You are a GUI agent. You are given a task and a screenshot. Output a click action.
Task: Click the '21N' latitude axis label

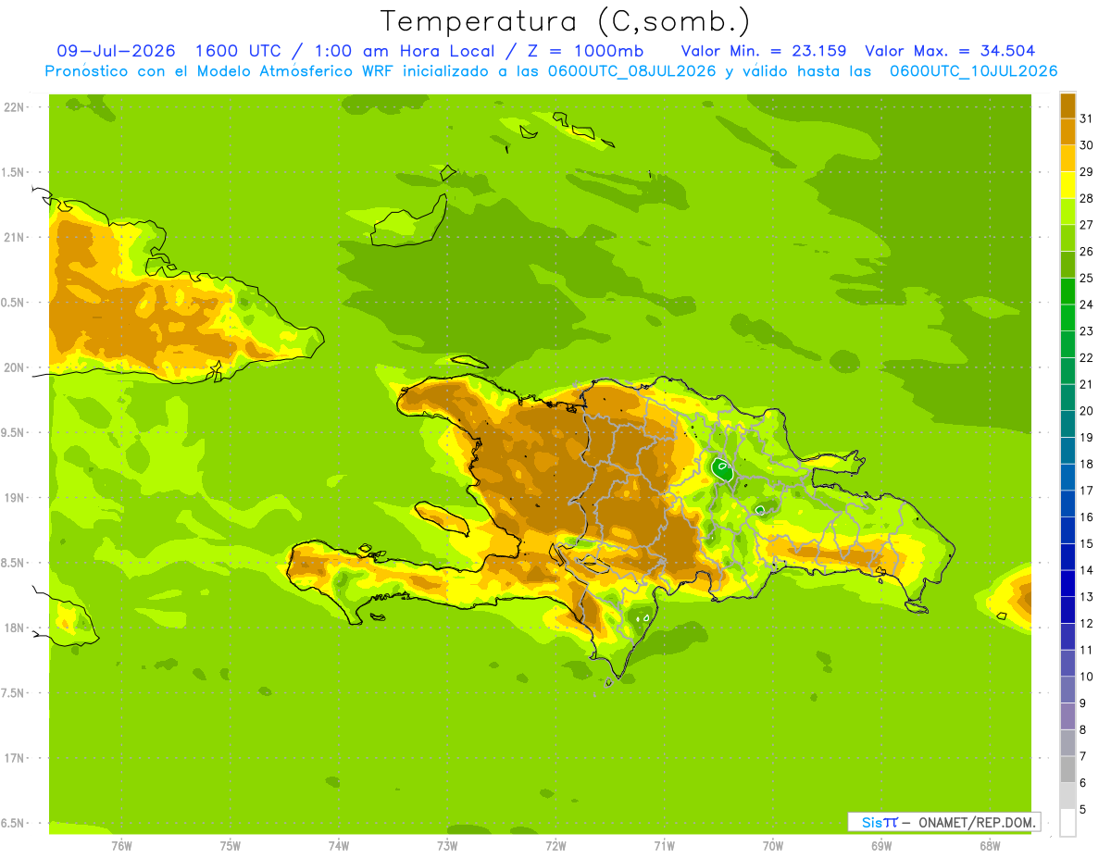click(12, 237)
